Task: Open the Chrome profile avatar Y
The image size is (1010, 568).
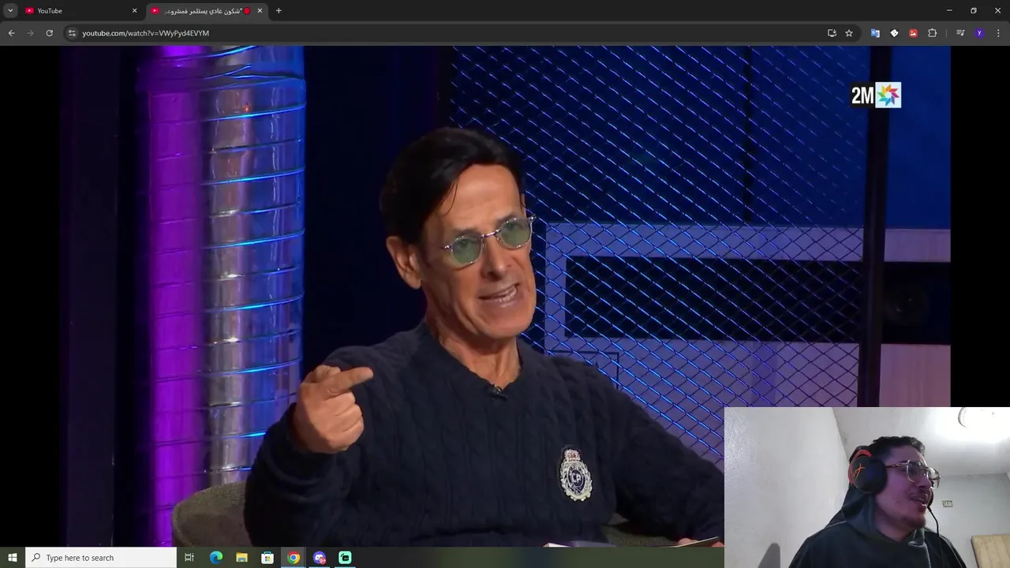Action: 979,33
